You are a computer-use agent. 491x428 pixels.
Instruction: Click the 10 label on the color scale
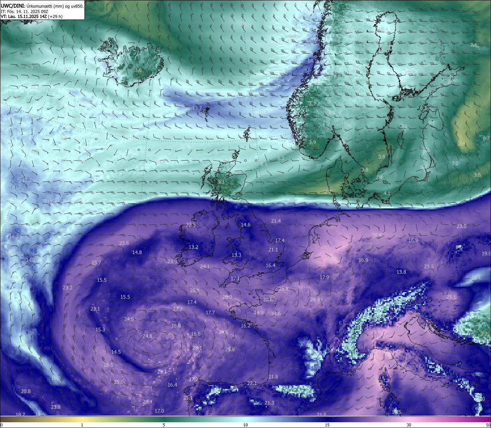point(245,425)
